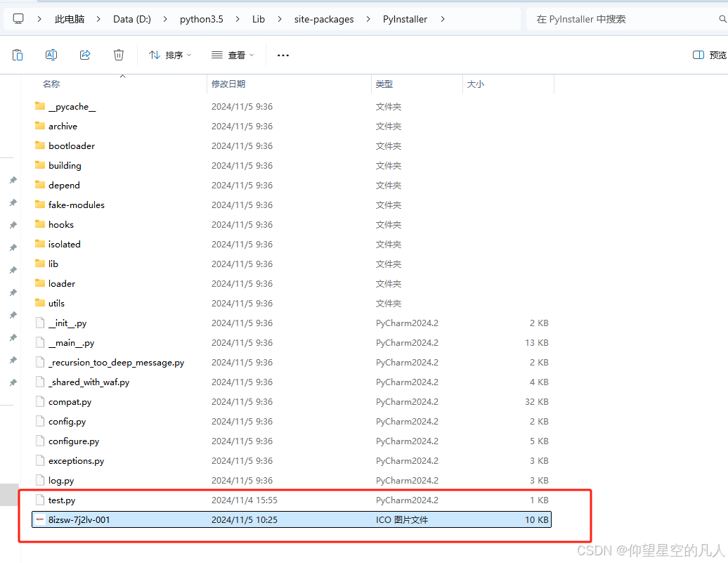Select the loader folder icon
728x563 pixels.
tap(40, 283)
